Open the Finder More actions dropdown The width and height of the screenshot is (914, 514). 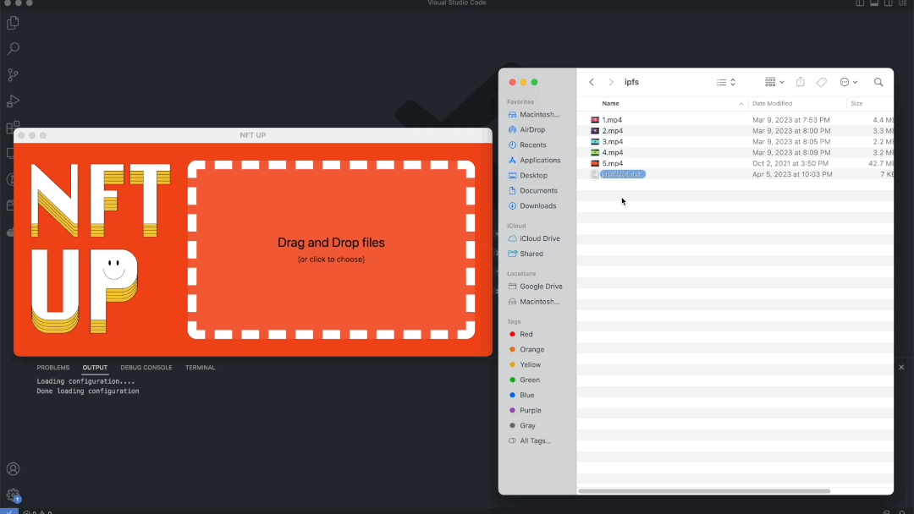click(848, 82)
